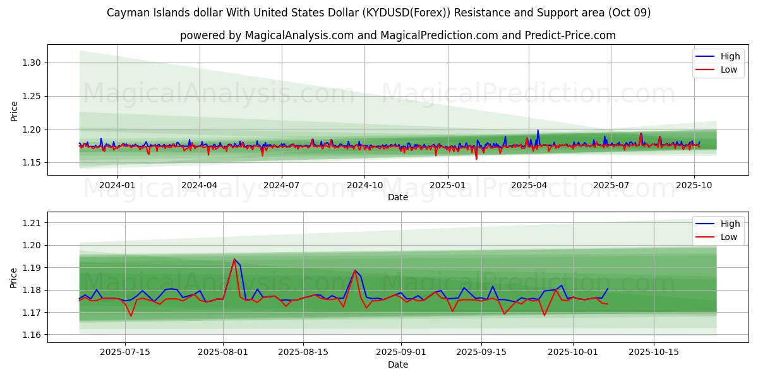Screen dimensions: 758x379
Task: Click the Date axis label under top chart
Action: 397,197
